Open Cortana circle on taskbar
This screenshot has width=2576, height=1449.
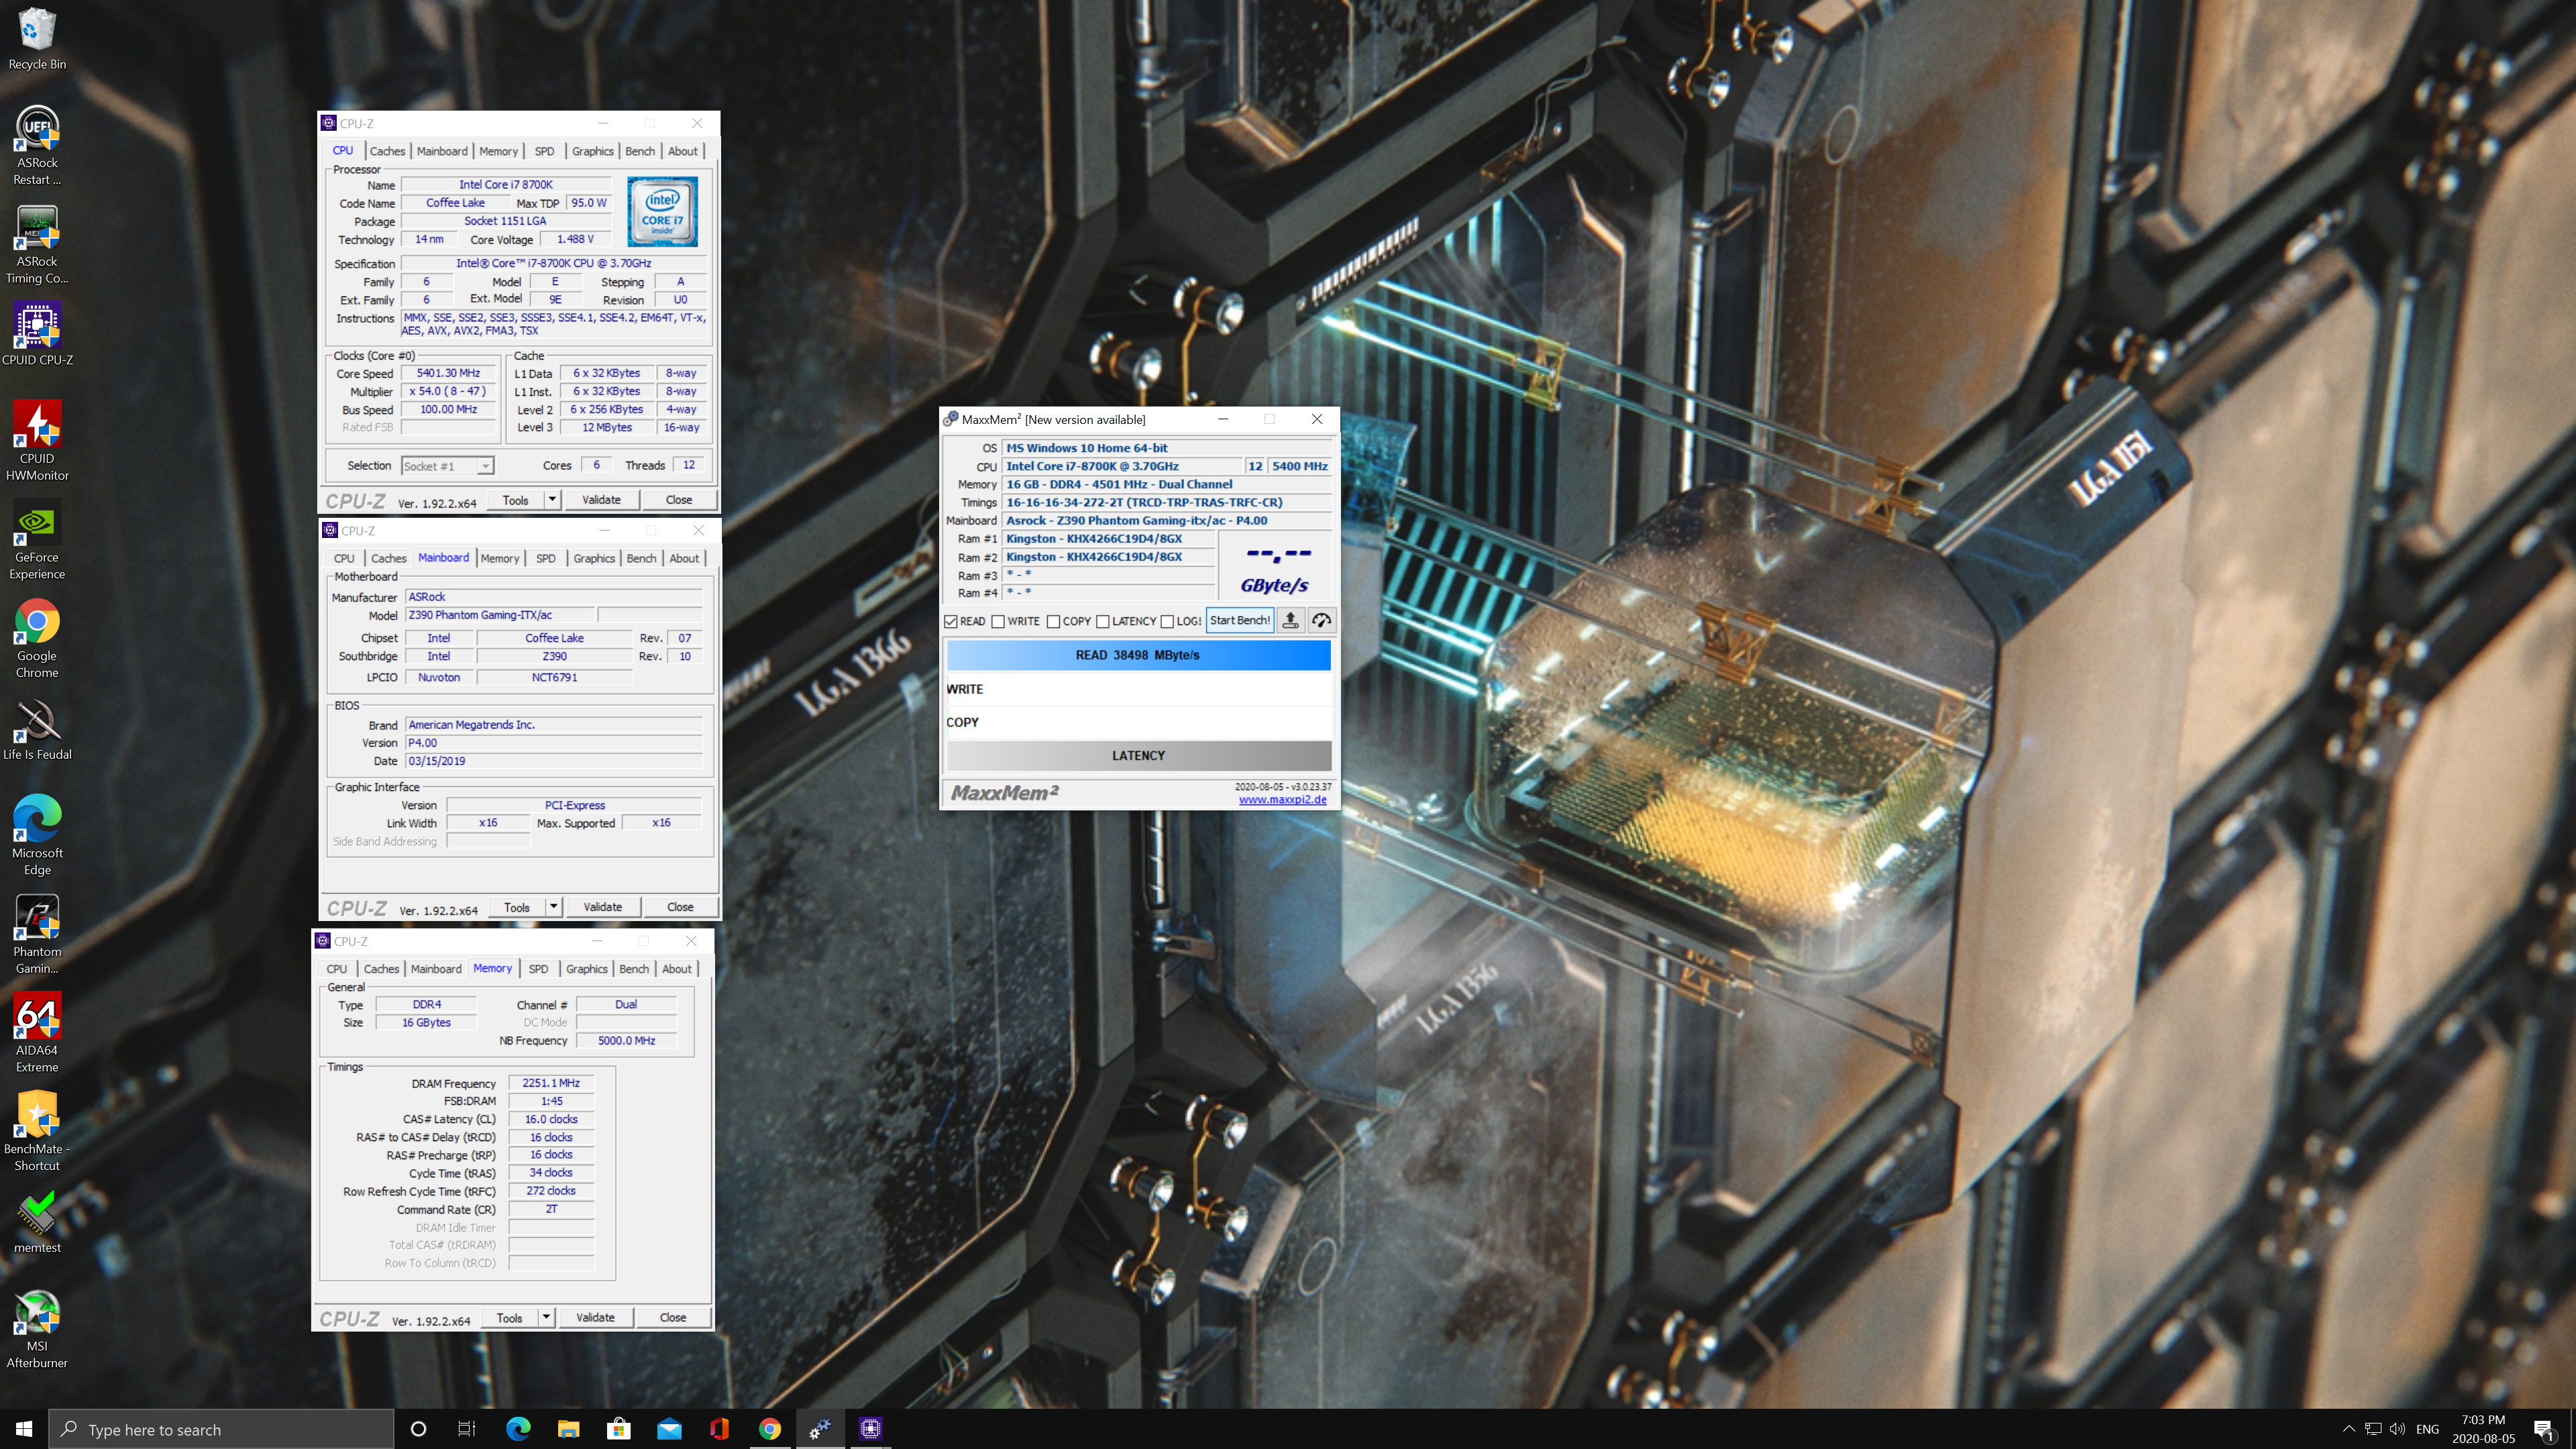418,1429
